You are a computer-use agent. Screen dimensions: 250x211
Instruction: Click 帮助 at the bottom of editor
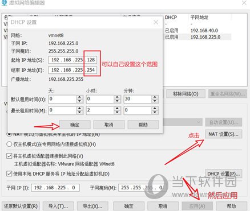point(232,206)
